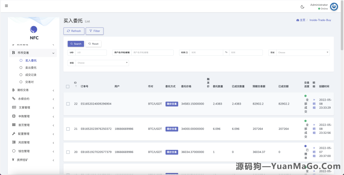Select the 卖出委托 radio item
344x175 pixels.
[28, 68]
